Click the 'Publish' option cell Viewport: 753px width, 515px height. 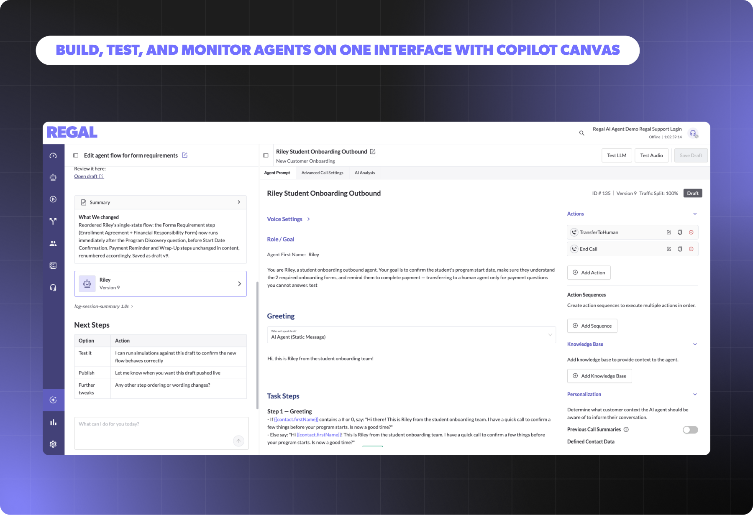coord(92,373)
